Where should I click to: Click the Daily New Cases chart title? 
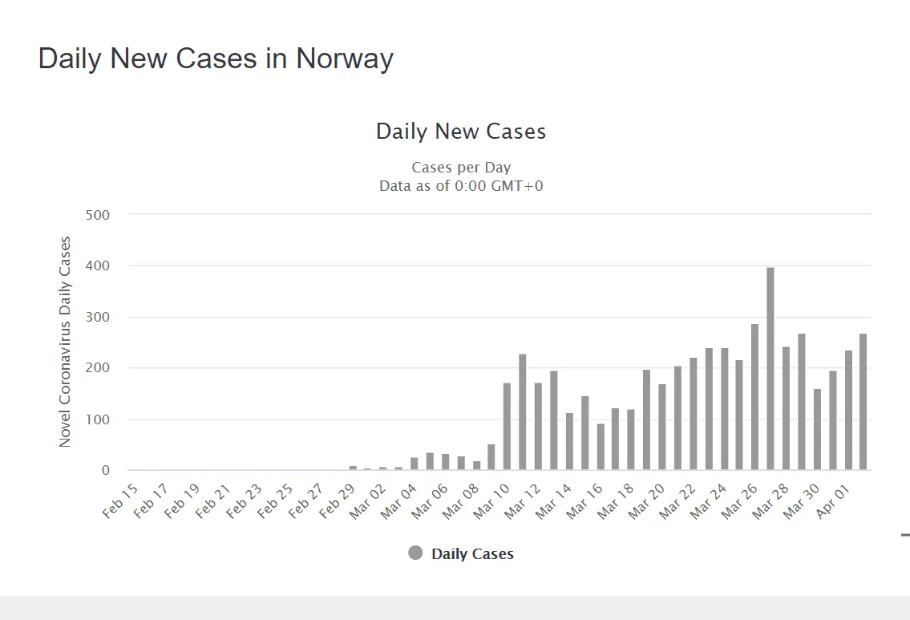pos(461,132)
